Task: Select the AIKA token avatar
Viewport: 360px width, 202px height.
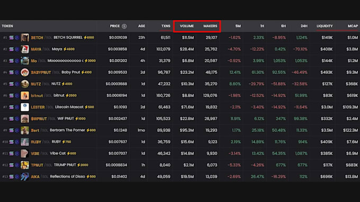Action: 25,177
